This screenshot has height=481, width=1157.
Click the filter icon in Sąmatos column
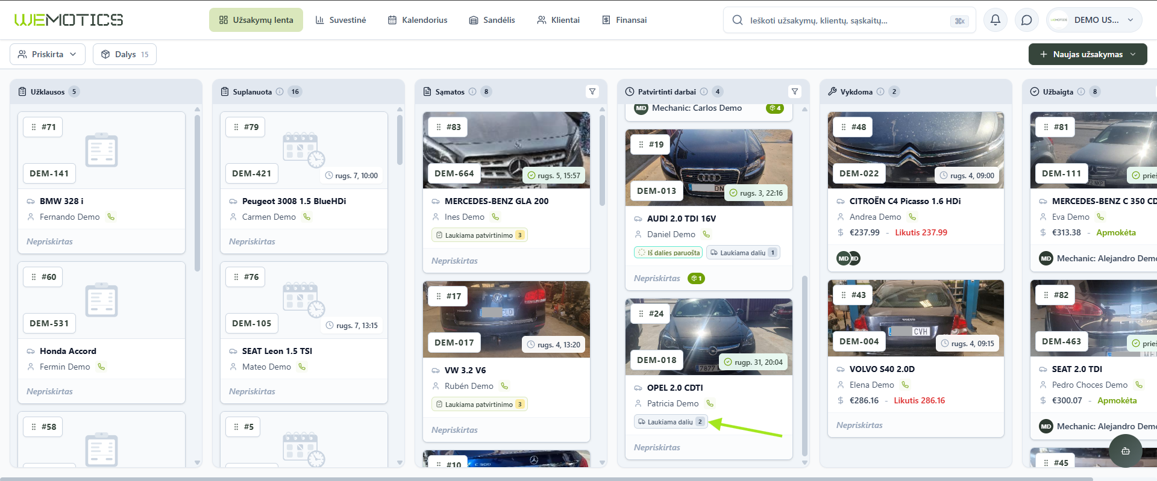click(592, 92)
